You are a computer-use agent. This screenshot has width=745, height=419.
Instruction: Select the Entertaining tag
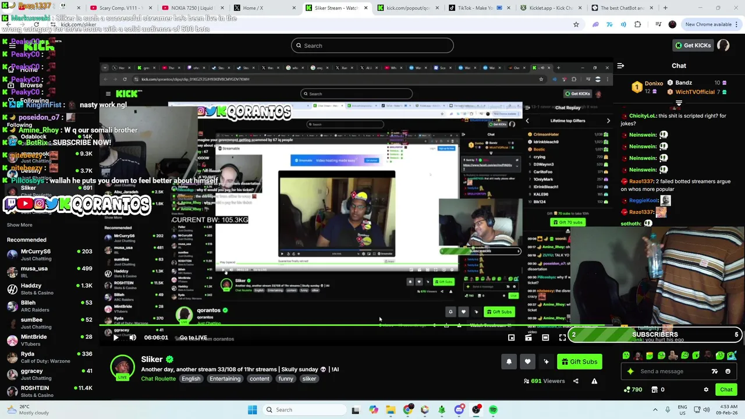coord(225,379)
